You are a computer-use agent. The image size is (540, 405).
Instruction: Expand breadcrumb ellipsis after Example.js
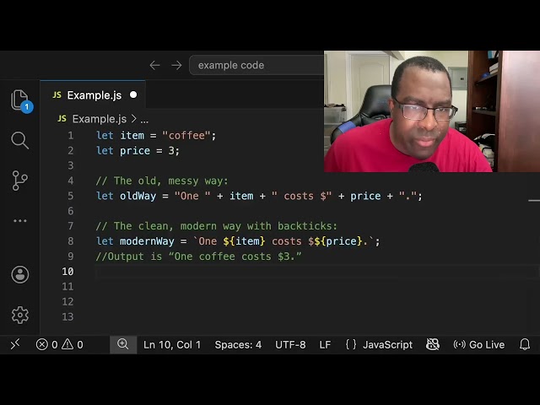tap(144, 120)
